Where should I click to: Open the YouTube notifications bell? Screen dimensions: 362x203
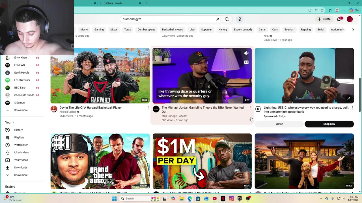(x=339, y=19)
